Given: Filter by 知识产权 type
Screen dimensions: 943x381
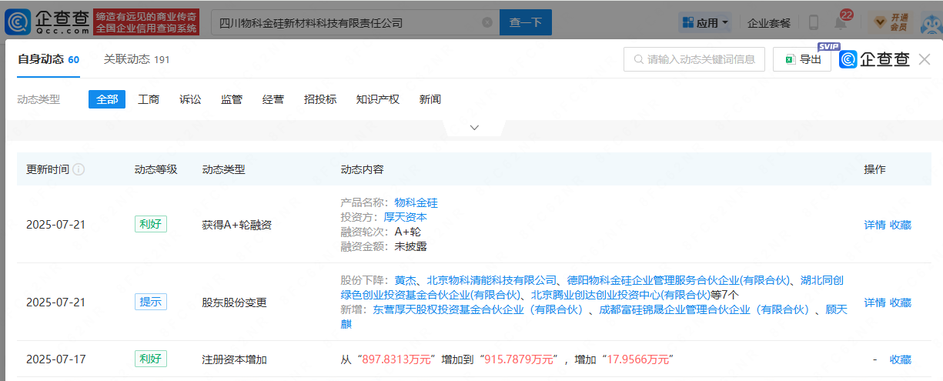Looking at the screenshot, I should (378, 99).
